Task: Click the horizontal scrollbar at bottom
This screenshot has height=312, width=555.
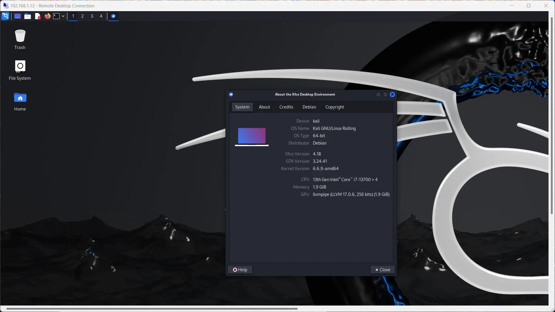Action: coord(147,308)
